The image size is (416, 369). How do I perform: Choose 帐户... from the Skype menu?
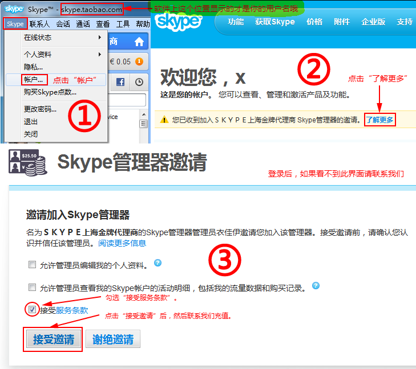tap(56, 80)
